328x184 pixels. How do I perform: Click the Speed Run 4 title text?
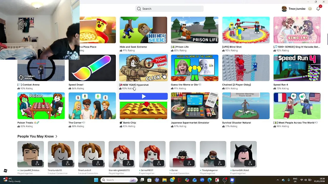tap(281, 85)
